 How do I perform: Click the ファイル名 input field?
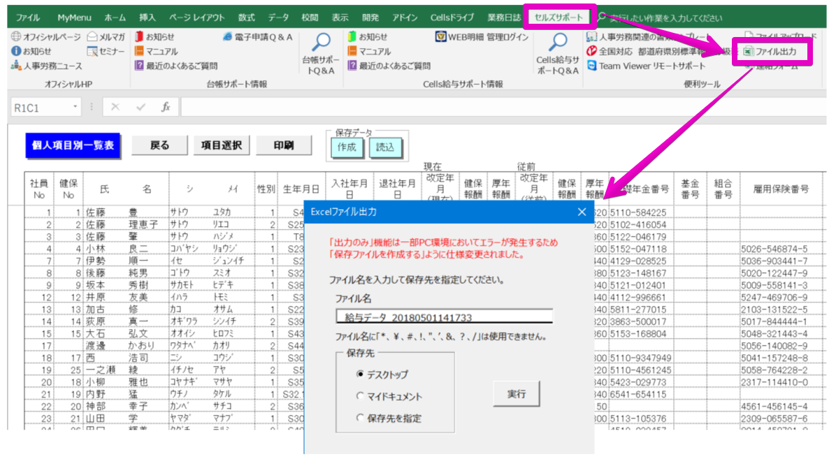(444, 316)
